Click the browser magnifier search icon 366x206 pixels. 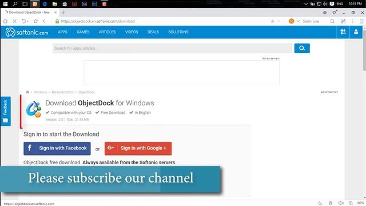(x=332, y=21)
